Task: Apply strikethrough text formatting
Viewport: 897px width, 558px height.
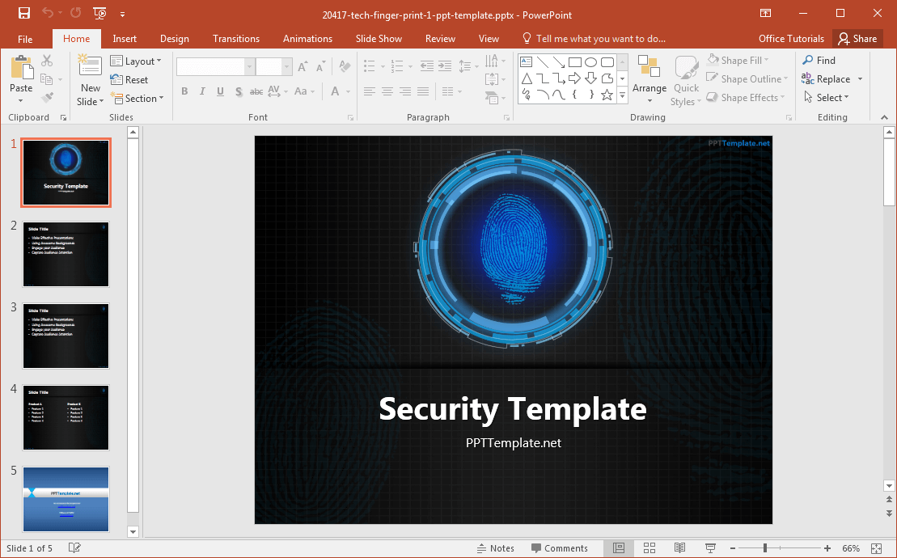Action: pyautogui.click(x=256, y=91)
